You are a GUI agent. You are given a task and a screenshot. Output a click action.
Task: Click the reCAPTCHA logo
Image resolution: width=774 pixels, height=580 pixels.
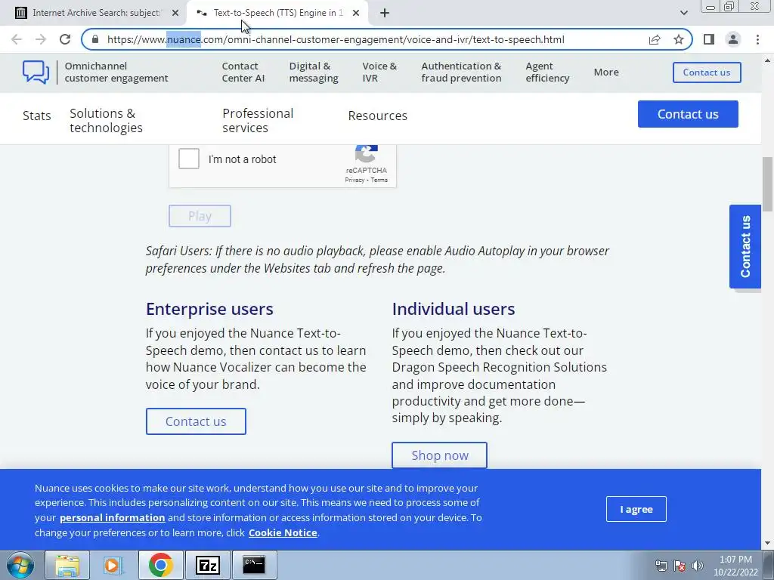367,153
